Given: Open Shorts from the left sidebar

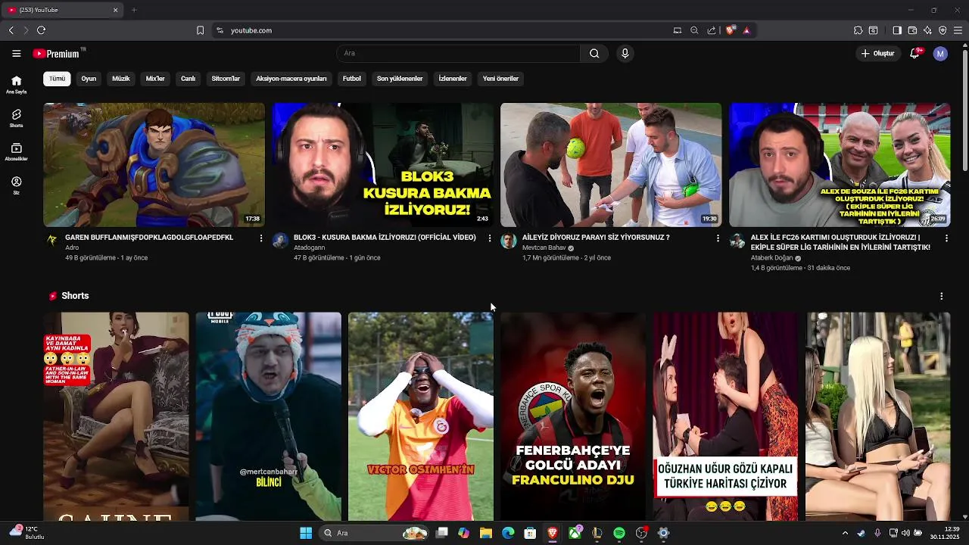Looking at the screenshot, I should pos(16,118).
